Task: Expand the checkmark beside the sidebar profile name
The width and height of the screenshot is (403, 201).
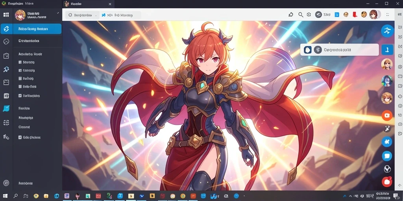Action: pos(58,13)
